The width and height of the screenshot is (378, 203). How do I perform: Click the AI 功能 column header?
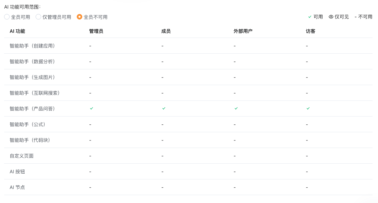click(17, 31)
